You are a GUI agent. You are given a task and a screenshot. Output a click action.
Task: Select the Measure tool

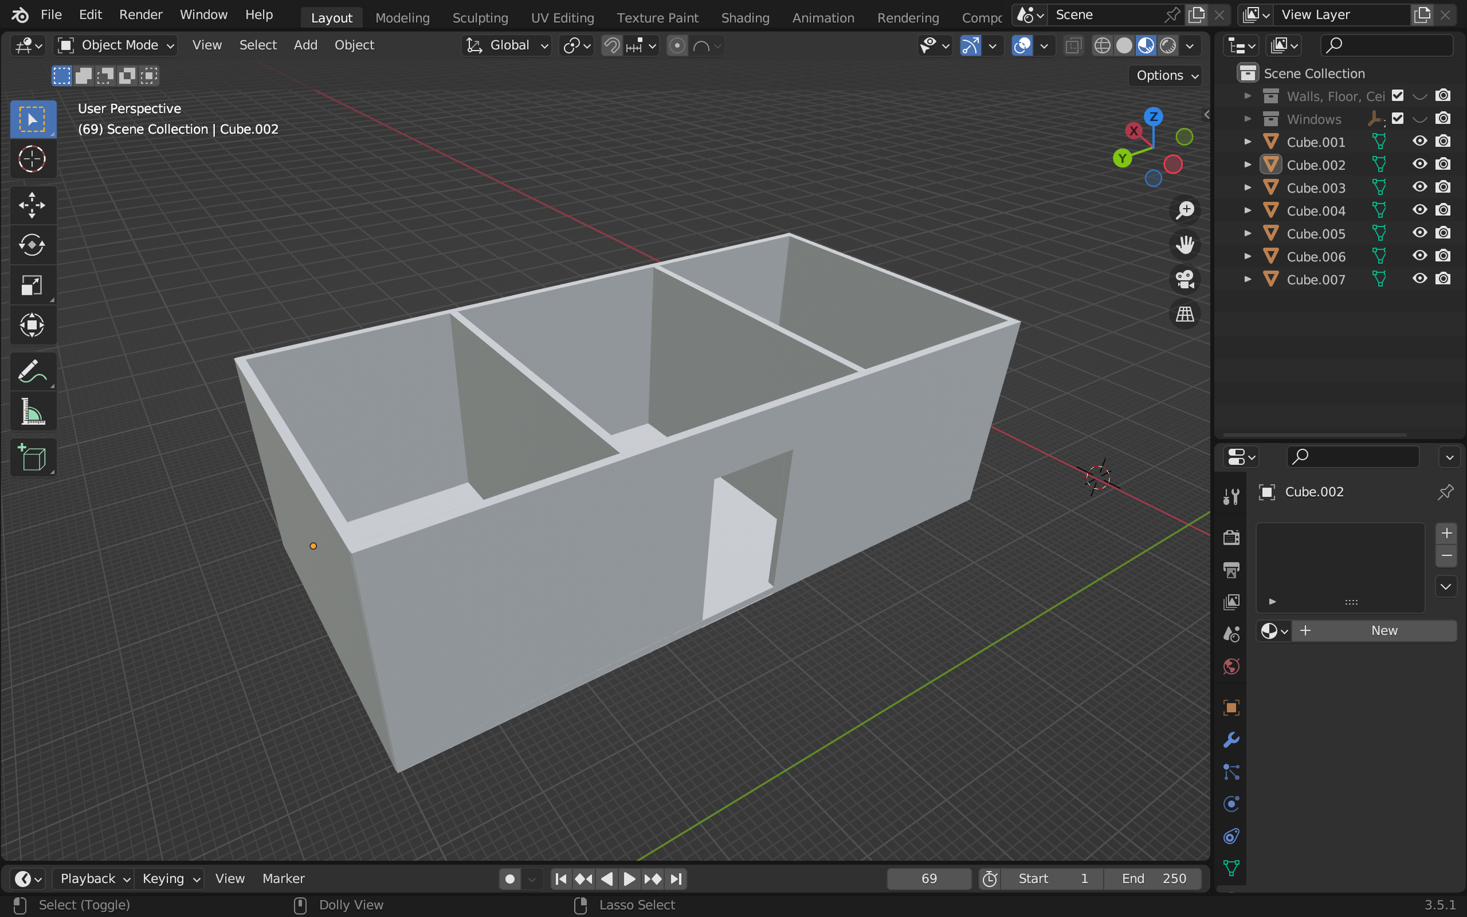point(32,412)
